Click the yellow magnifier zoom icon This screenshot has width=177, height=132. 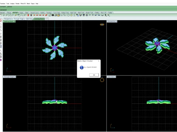[16, 15]
